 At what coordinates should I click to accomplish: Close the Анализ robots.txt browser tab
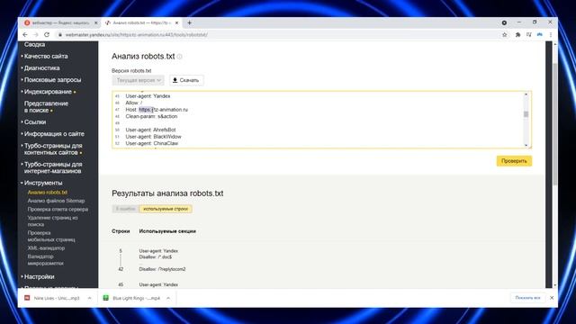(x=176, y=22)
